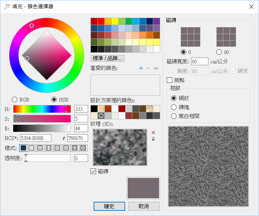Image resolution: width=259 pixels, height=216 pixels.
Task: Click the texture rotate arrow icon
Action: pyautogui.click(x=153, y=139)
